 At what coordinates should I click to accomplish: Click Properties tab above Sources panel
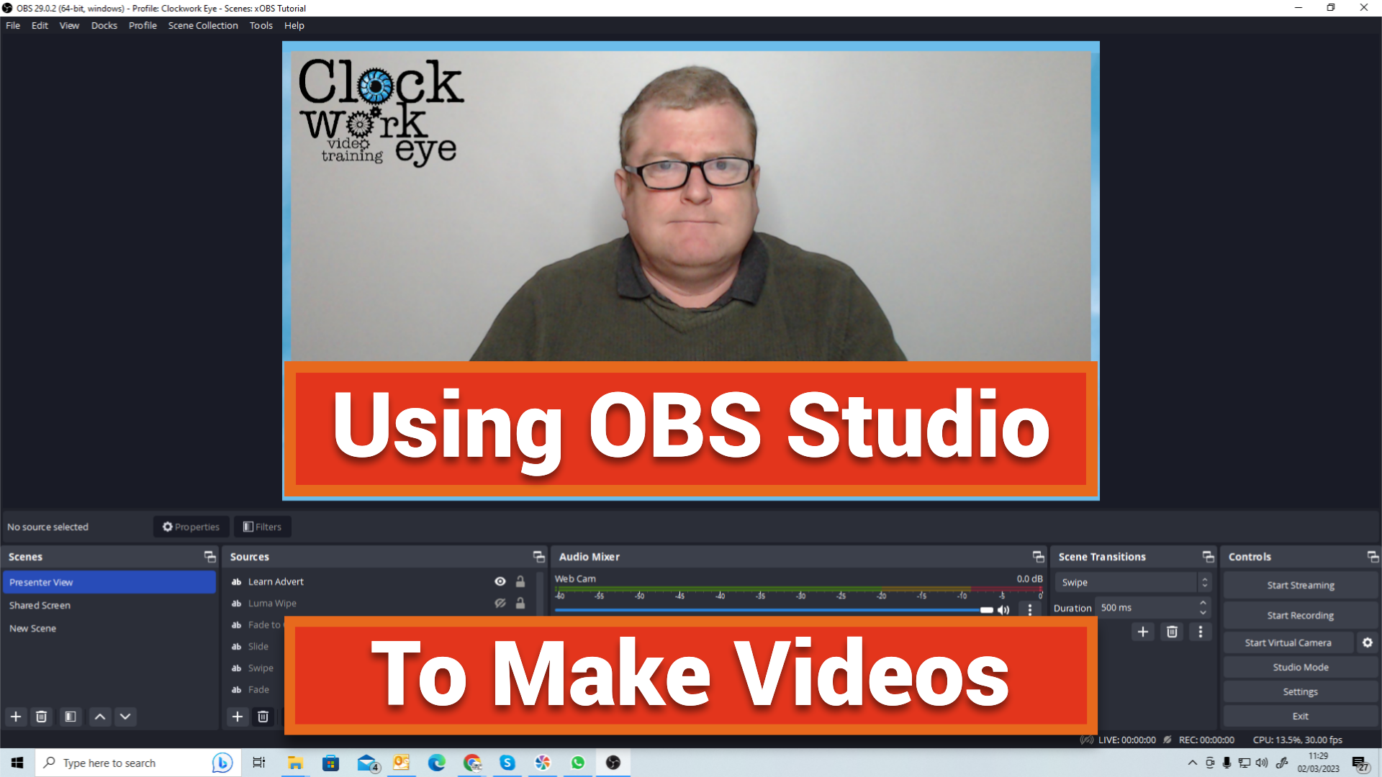point(191,527)
